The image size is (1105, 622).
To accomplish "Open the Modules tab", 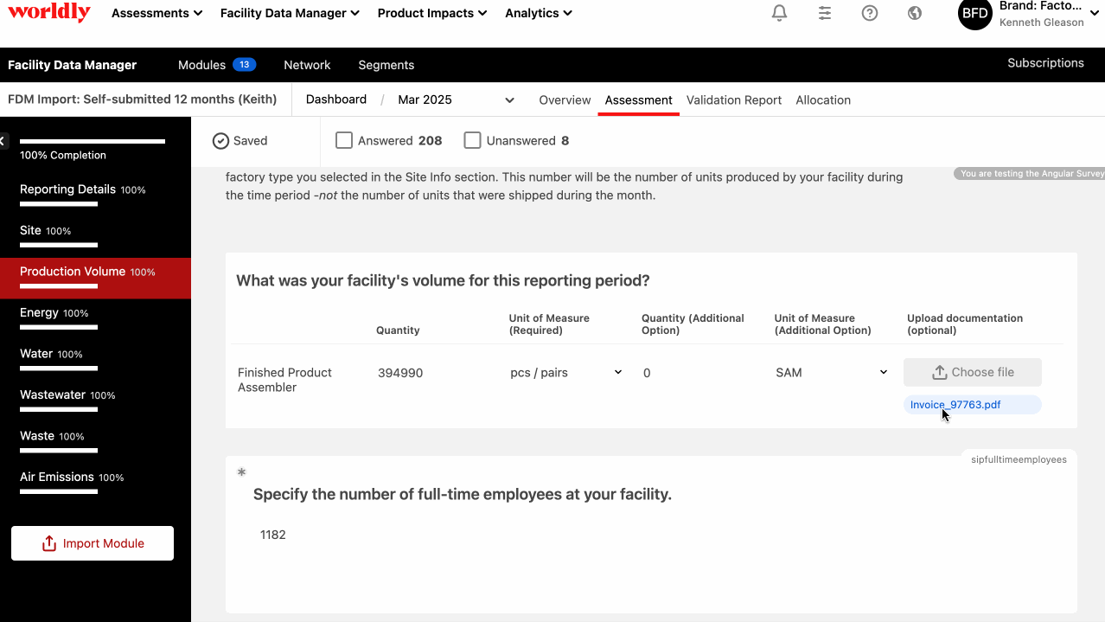I will [x=201, y=65].
